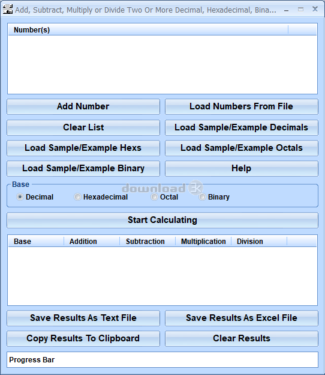
Task: Click the application icon in title bar
Action: [8, 10]
